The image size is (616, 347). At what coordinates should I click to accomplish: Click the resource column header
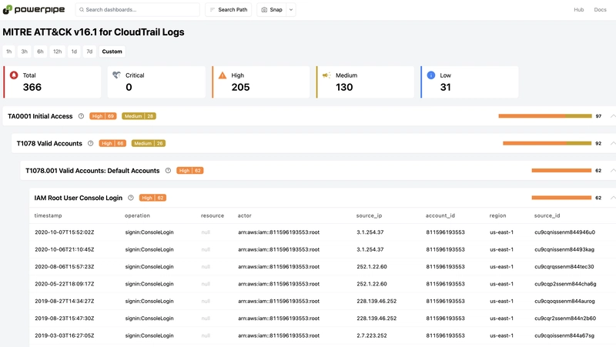tap(213, 216)
